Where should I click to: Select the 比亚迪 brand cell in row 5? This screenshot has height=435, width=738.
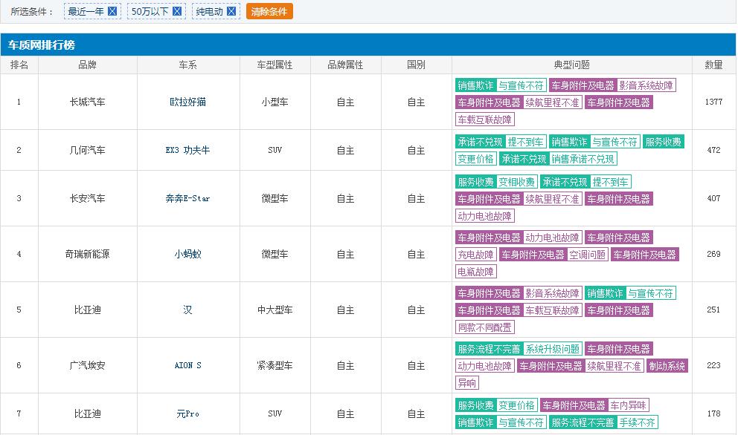click(x=89, y=310)
